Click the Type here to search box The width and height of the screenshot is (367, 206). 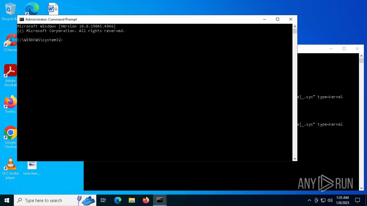pos(55,200)
